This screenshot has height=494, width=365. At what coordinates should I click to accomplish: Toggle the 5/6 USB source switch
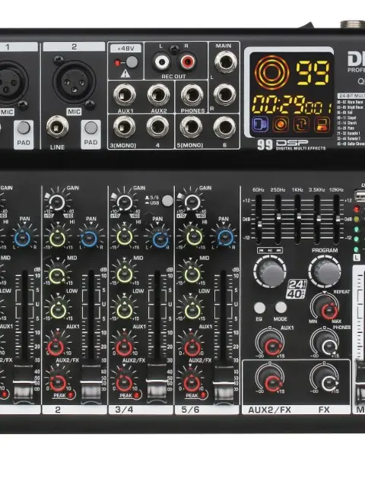167,201
